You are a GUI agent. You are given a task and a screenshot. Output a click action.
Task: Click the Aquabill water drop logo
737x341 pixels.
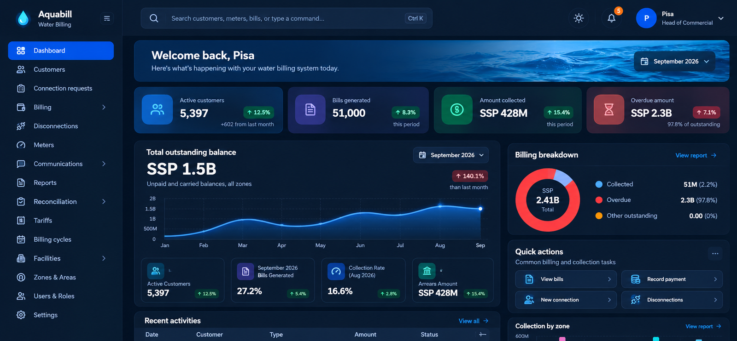(23, 18)
